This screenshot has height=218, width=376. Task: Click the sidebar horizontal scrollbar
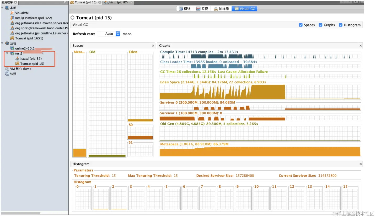pyautogui.click(x=21, y=213)
